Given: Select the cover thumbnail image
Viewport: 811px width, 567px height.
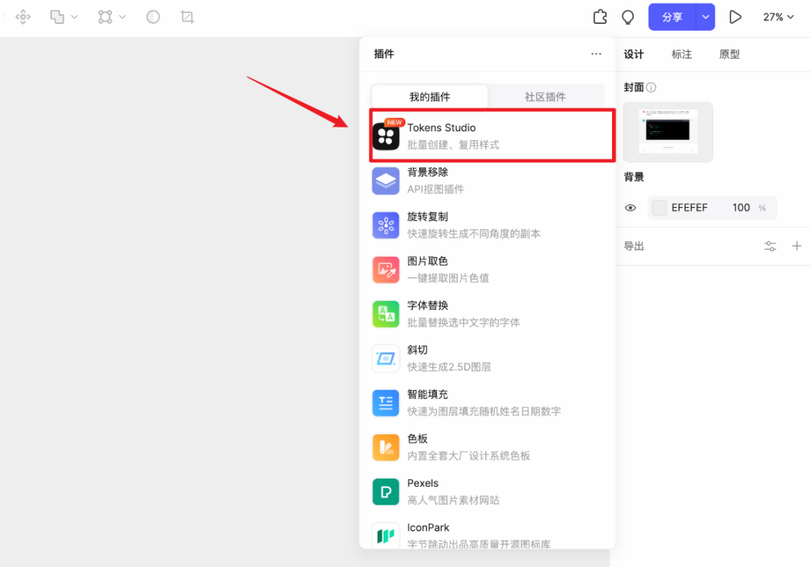Looking at the screenshot, I should (668, 132).
